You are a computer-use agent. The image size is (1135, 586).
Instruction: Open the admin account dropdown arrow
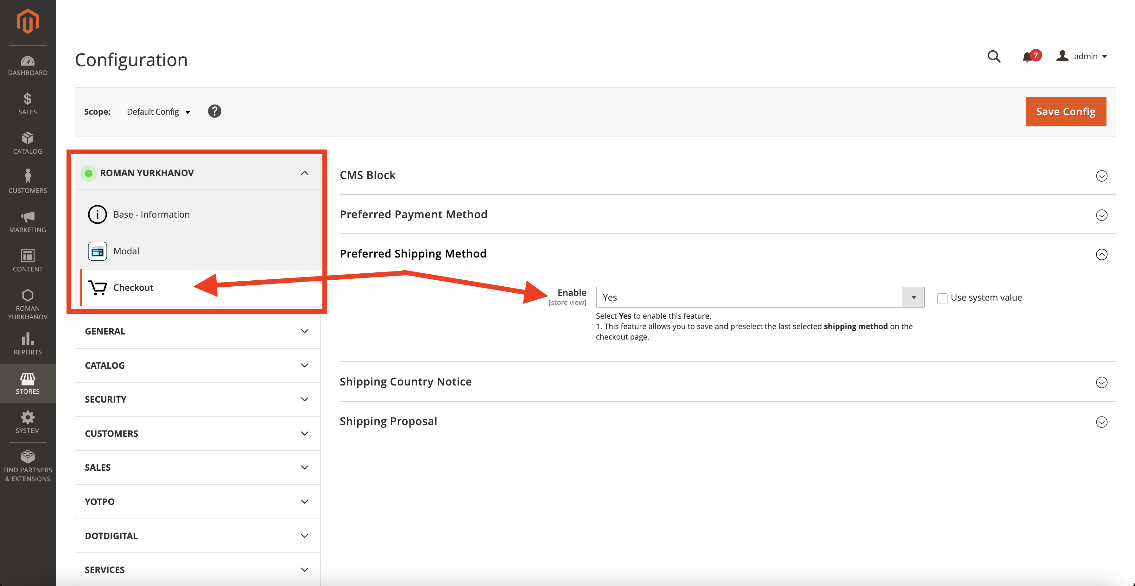[x=1104, y=57]
